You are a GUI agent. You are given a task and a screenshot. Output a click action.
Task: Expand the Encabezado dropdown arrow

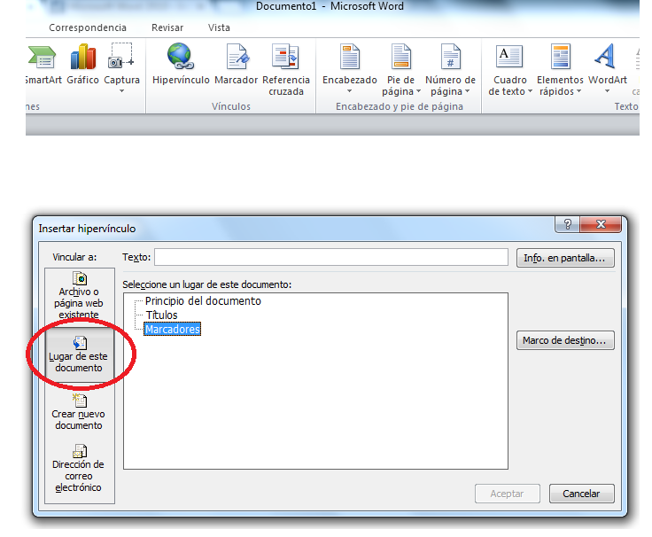pyautogui.click(x=350, y=91)
